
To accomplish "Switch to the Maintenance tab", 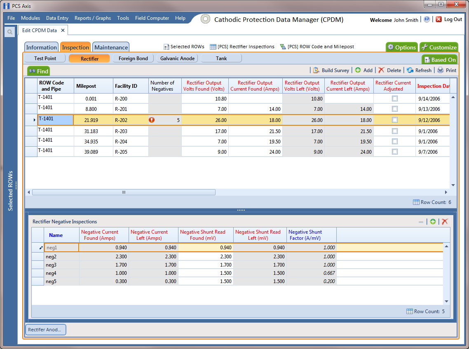I will [111, 47].
